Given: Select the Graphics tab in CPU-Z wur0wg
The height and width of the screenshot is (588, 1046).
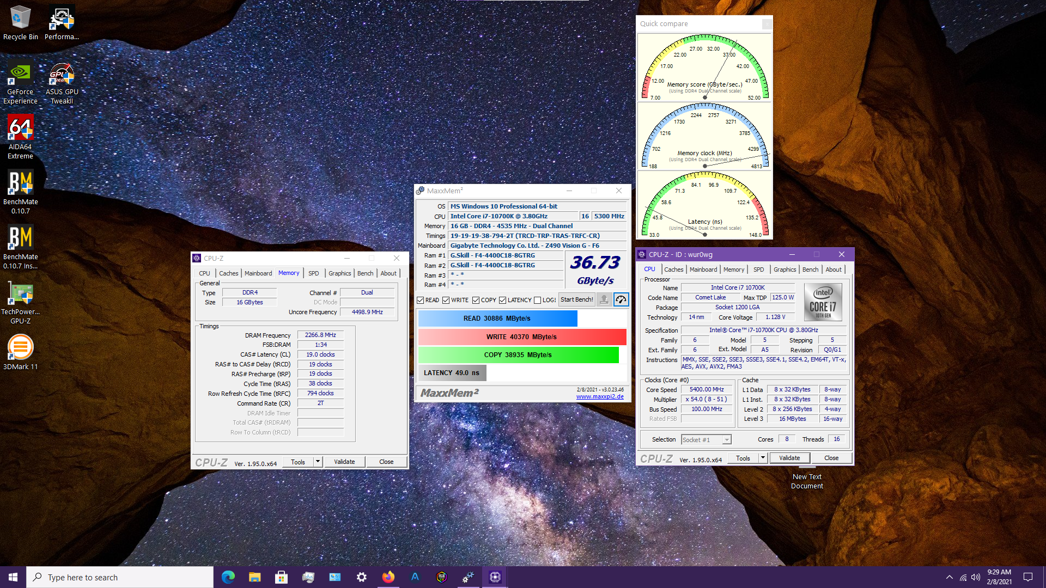Looking at the screenshot, I should [784, 269].
